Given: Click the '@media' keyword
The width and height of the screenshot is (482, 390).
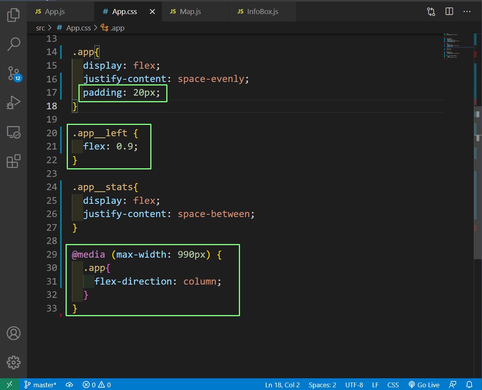Looking at the screenshot, I should 89,255.
